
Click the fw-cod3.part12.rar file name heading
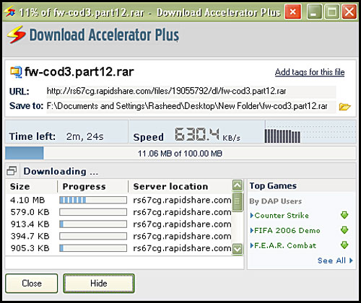tap(79, 72)
